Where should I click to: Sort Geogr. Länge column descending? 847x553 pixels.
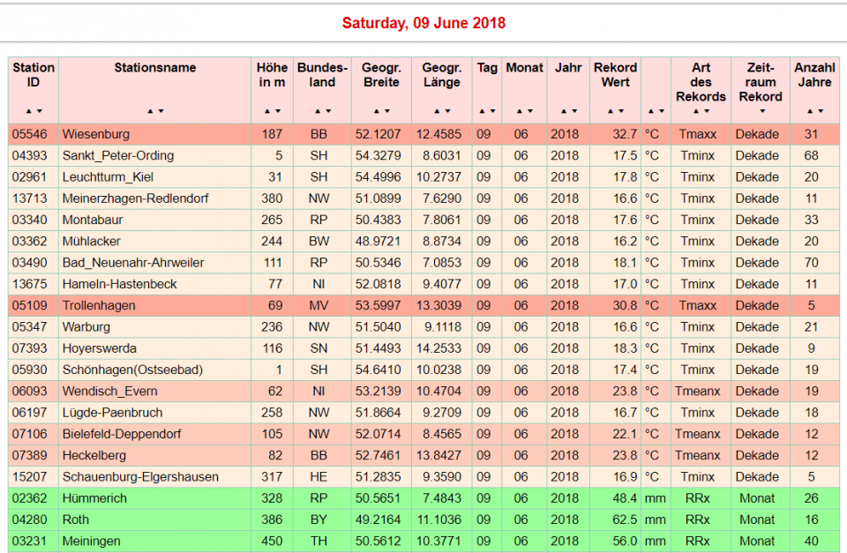pyautogui.click(x=446, y=112)
